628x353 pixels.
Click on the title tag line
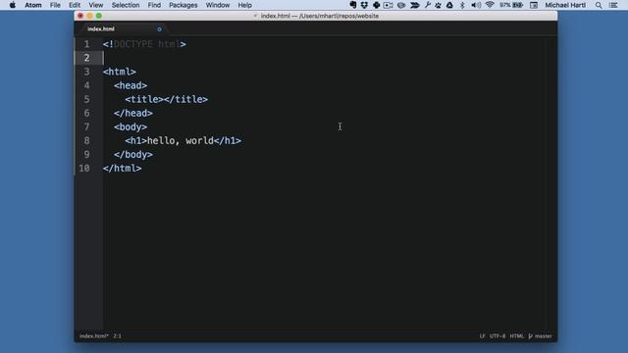[x=166, y=99]
